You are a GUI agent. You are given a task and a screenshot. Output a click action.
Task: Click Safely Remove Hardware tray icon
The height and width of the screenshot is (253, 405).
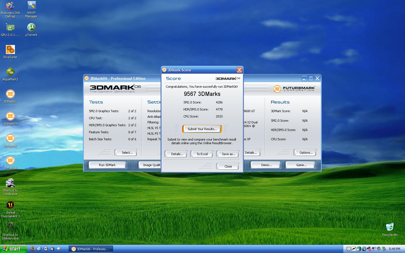point(384,249)
